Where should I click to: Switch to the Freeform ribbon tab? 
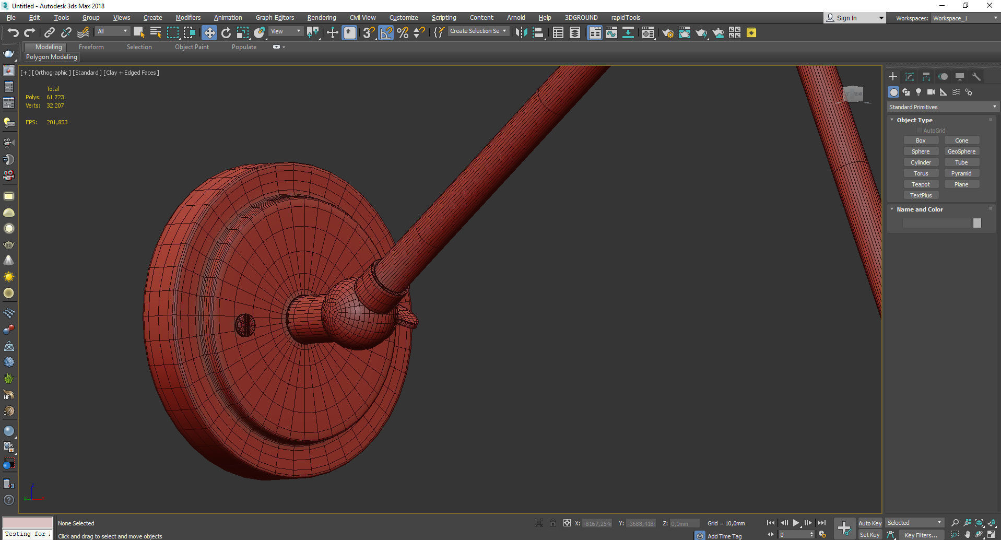[x=91, y=47]
